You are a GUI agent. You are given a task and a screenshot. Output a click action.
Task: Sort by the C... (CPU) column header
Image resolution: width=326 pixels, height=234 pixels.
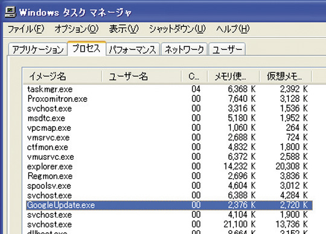click(194, 76)
